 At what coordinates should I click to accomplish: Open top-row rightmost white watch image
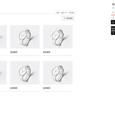point(58,37)
